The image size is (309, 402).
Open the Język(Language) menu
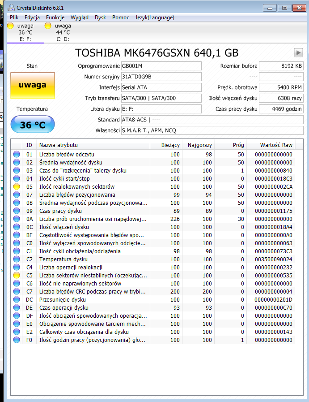pyautogui.click(x=155, y=17)
